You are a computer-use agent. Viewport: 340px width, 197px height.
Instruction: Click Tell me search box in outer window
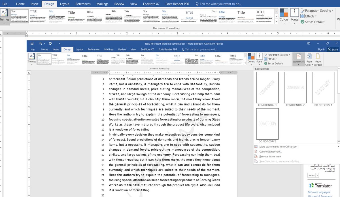click(x=218, y=4)
